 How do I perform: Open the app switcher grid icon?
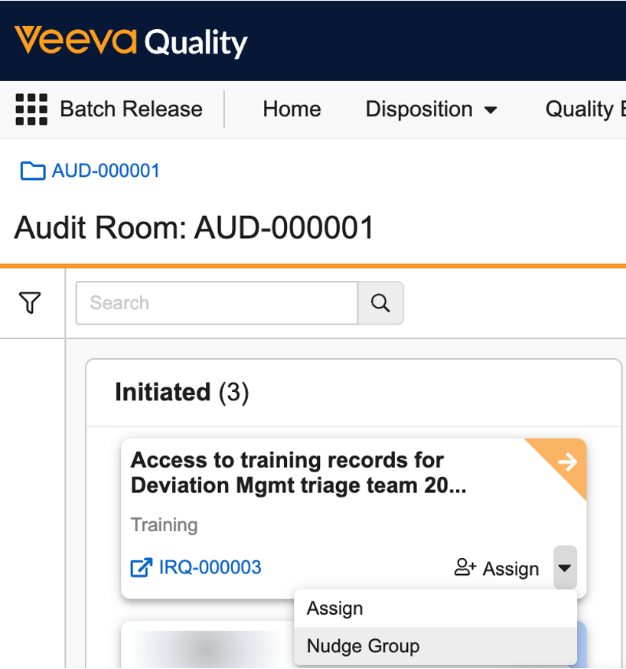[x=31, y=109]
